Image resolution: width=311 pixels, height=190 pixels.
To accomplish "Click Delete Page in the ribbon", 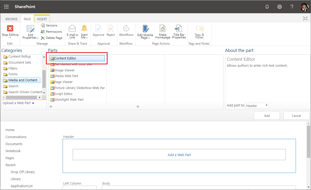I will (x=51, y=38).
